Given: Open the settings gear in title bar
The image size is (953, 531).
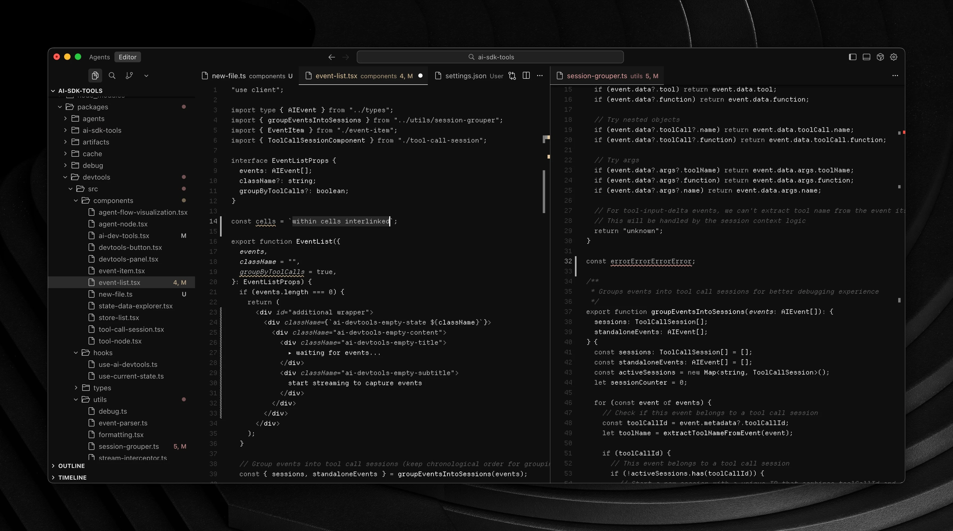Looking at the screenshot, I should 894,57.
